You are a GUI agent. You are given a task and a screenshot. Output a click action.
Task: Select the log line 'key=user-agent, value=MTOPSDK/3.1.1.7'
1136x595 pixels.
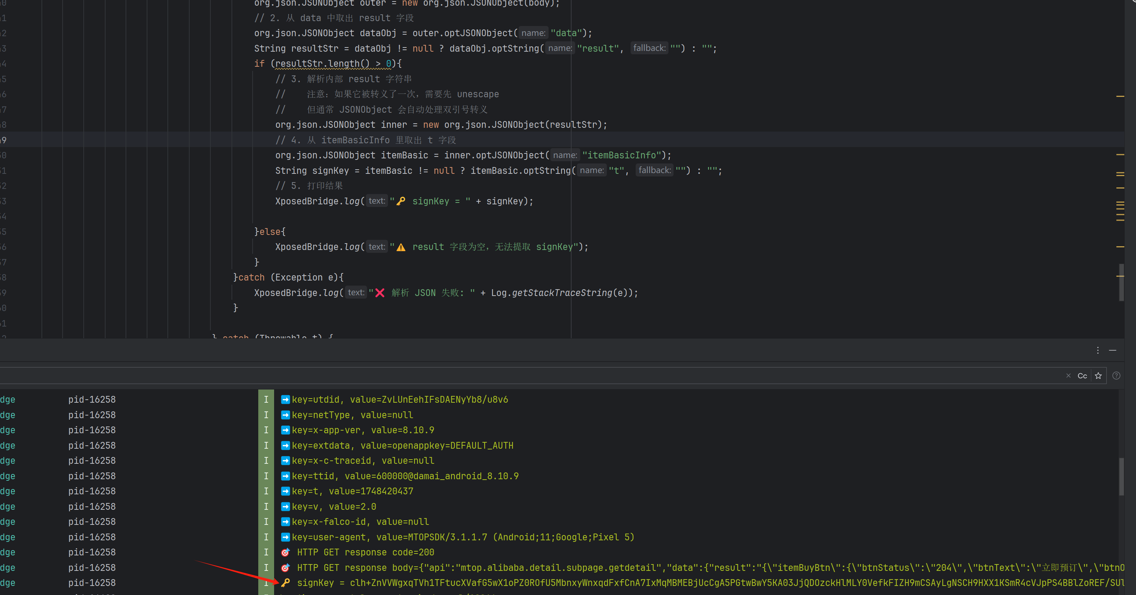(463, 537)
